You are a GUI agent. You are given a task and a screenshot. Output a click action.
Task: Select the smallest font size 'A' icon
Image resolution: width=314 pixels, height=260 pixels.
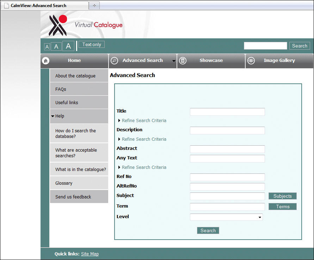tap(47, 46)
